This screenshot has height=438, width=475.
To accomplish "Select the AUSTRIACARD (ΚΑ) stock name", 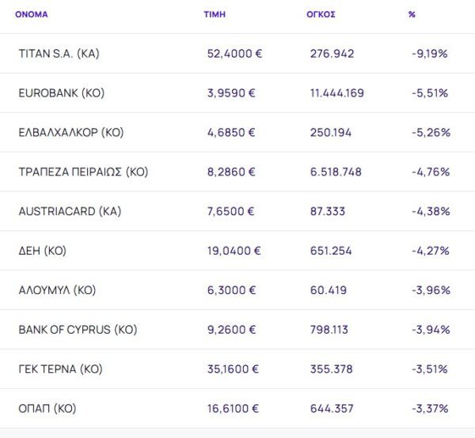I will (70, 212).
